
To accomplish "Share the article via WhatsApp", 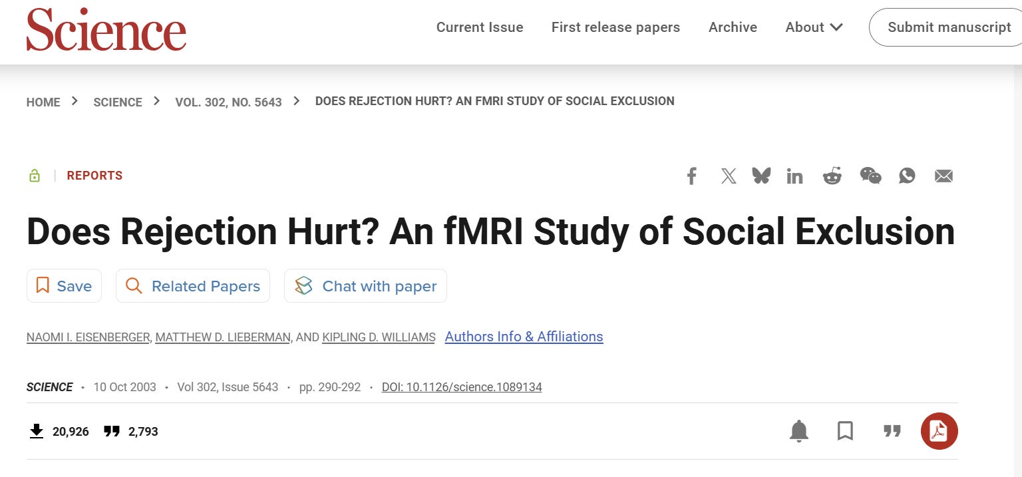I will 907,176.
